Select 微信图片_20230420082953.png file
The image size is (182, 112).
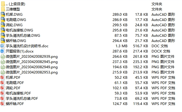[x=32, y=72]
